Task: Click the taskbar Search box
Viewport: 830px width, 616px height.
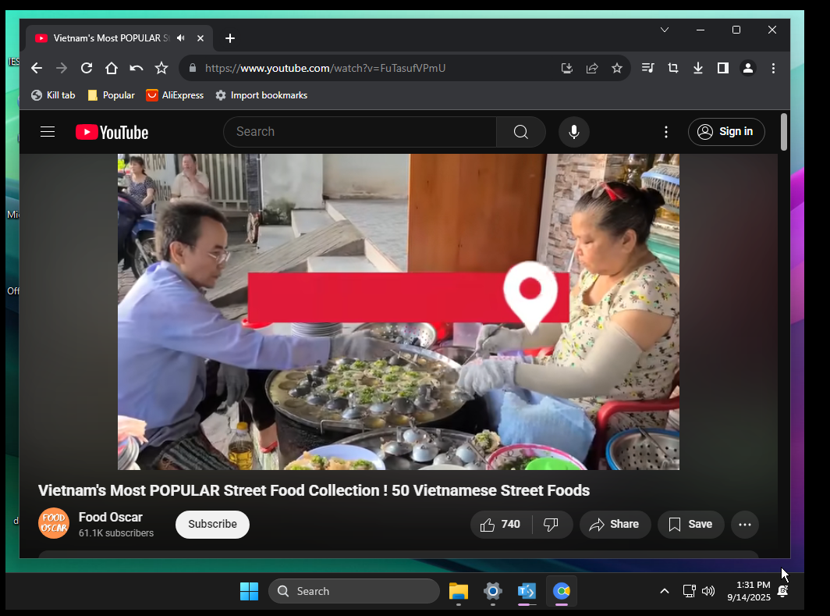Action: coord(354,591)
